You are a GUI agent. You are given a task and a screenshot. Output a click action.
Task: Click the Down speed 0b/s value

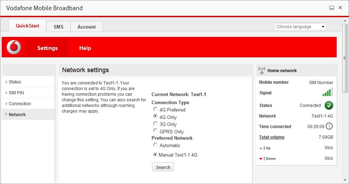[329, 158]
